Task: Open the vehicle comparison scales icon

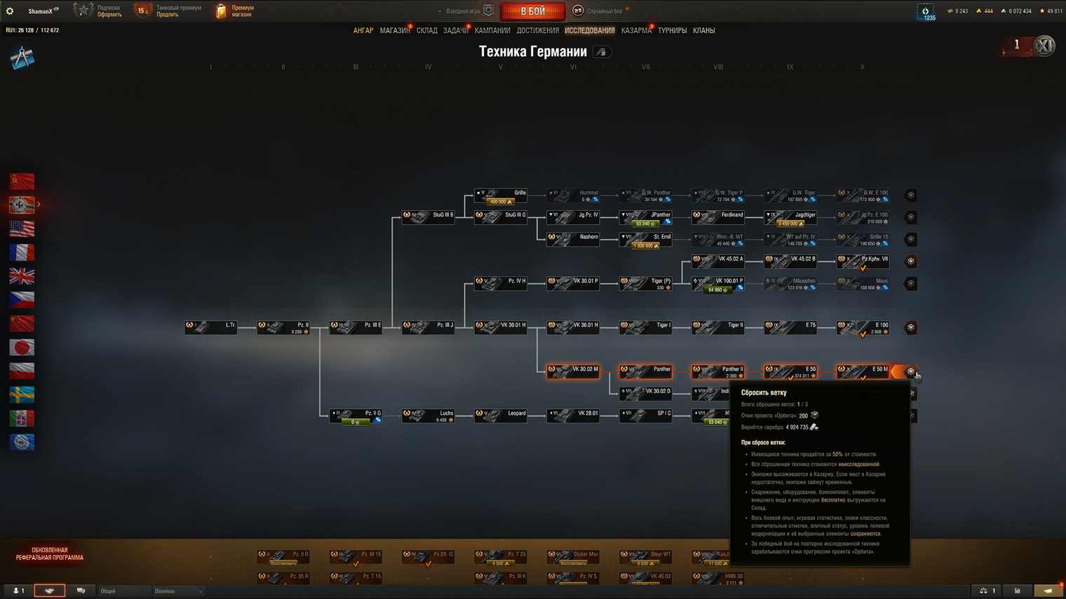Action: click(x=987, y=591)
